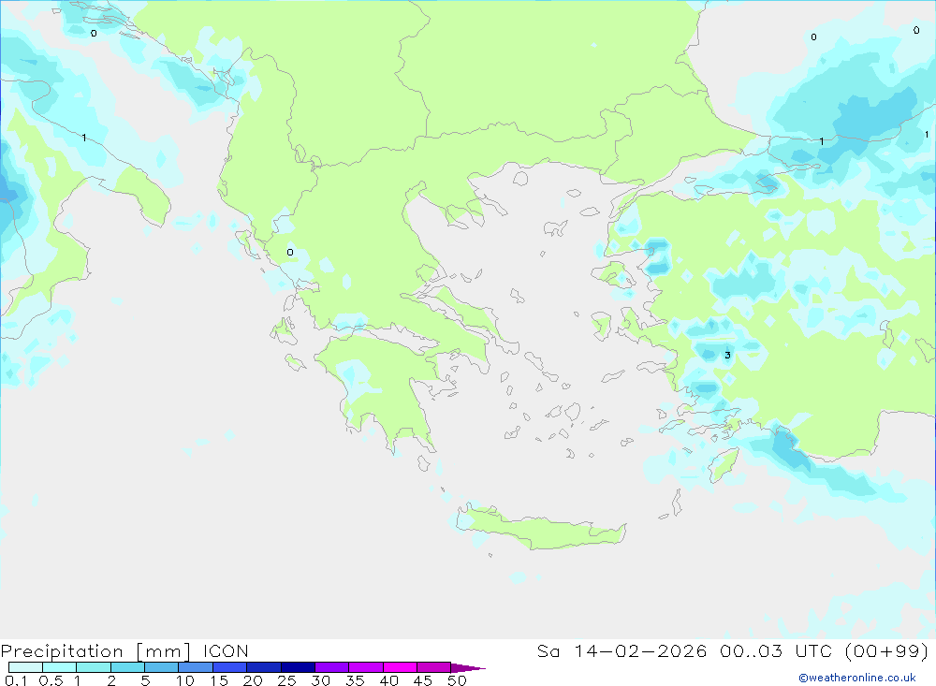
Task: Click the legend label '25'
Action: (x=286, y=680)
